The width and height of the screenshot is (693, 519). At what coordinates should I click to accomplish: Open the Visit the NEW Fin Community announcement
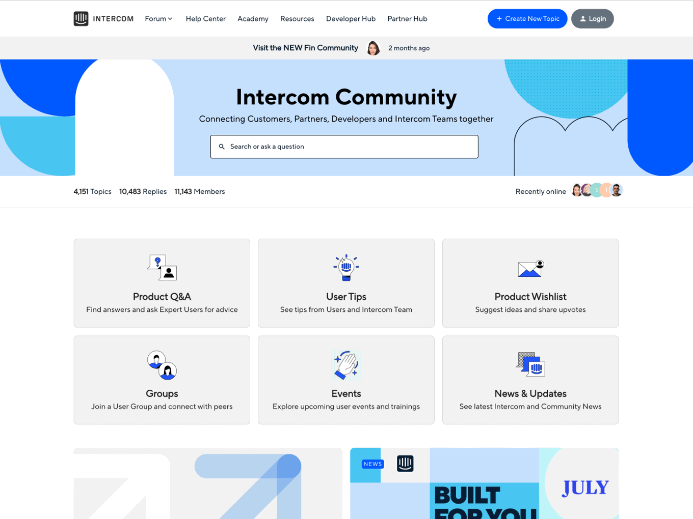click(x=305, y=48)
